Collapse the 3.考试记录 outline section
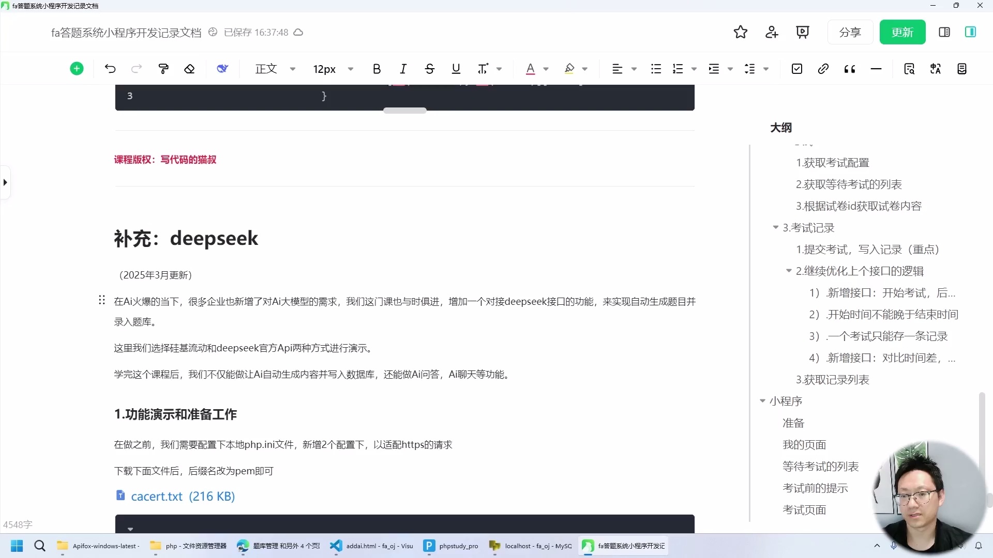The height and width of the screenshot is (558, 993). point(775,227)
